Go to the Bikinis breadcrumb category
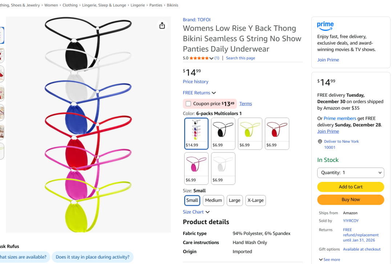Viewport: 392px width, 264px height. tap(172, 5)
